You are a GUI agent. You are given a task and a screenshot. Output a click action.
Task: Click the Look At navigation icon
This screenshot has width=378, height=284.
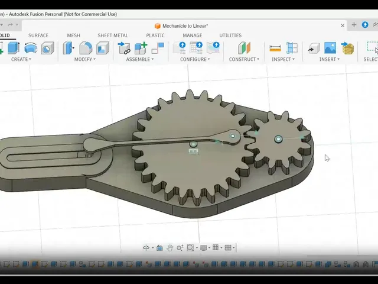coord(159,247)
